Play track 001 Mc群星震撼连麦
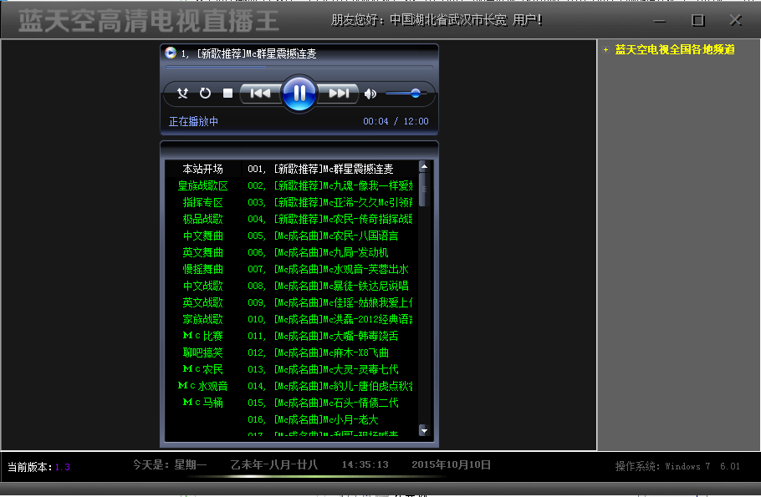 pos(320,169)
